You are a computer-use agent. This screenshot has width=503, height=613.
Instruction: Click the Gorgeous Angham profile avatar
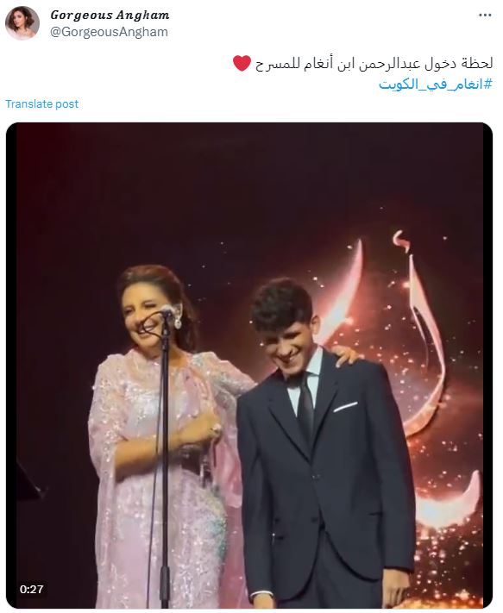[x=22, y=23]
